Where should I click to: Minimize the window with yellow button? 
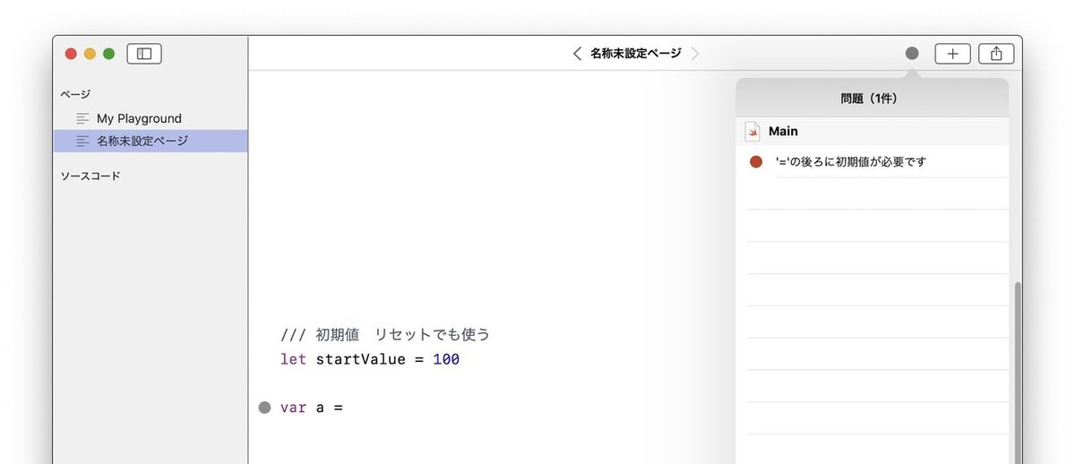(x=90, y=54)
